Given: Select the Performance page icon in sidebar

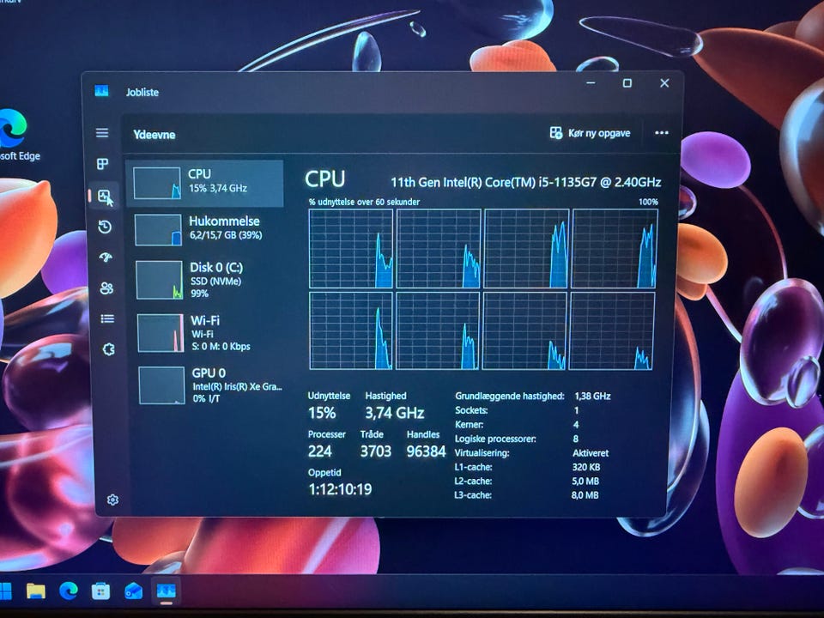Looking at the screenshot, I should click(x=105, y=197).
